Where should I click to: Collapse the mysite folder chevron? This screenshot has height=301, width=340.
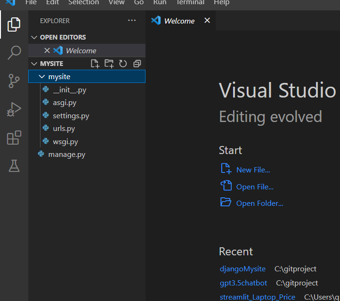tap(41, 77)
